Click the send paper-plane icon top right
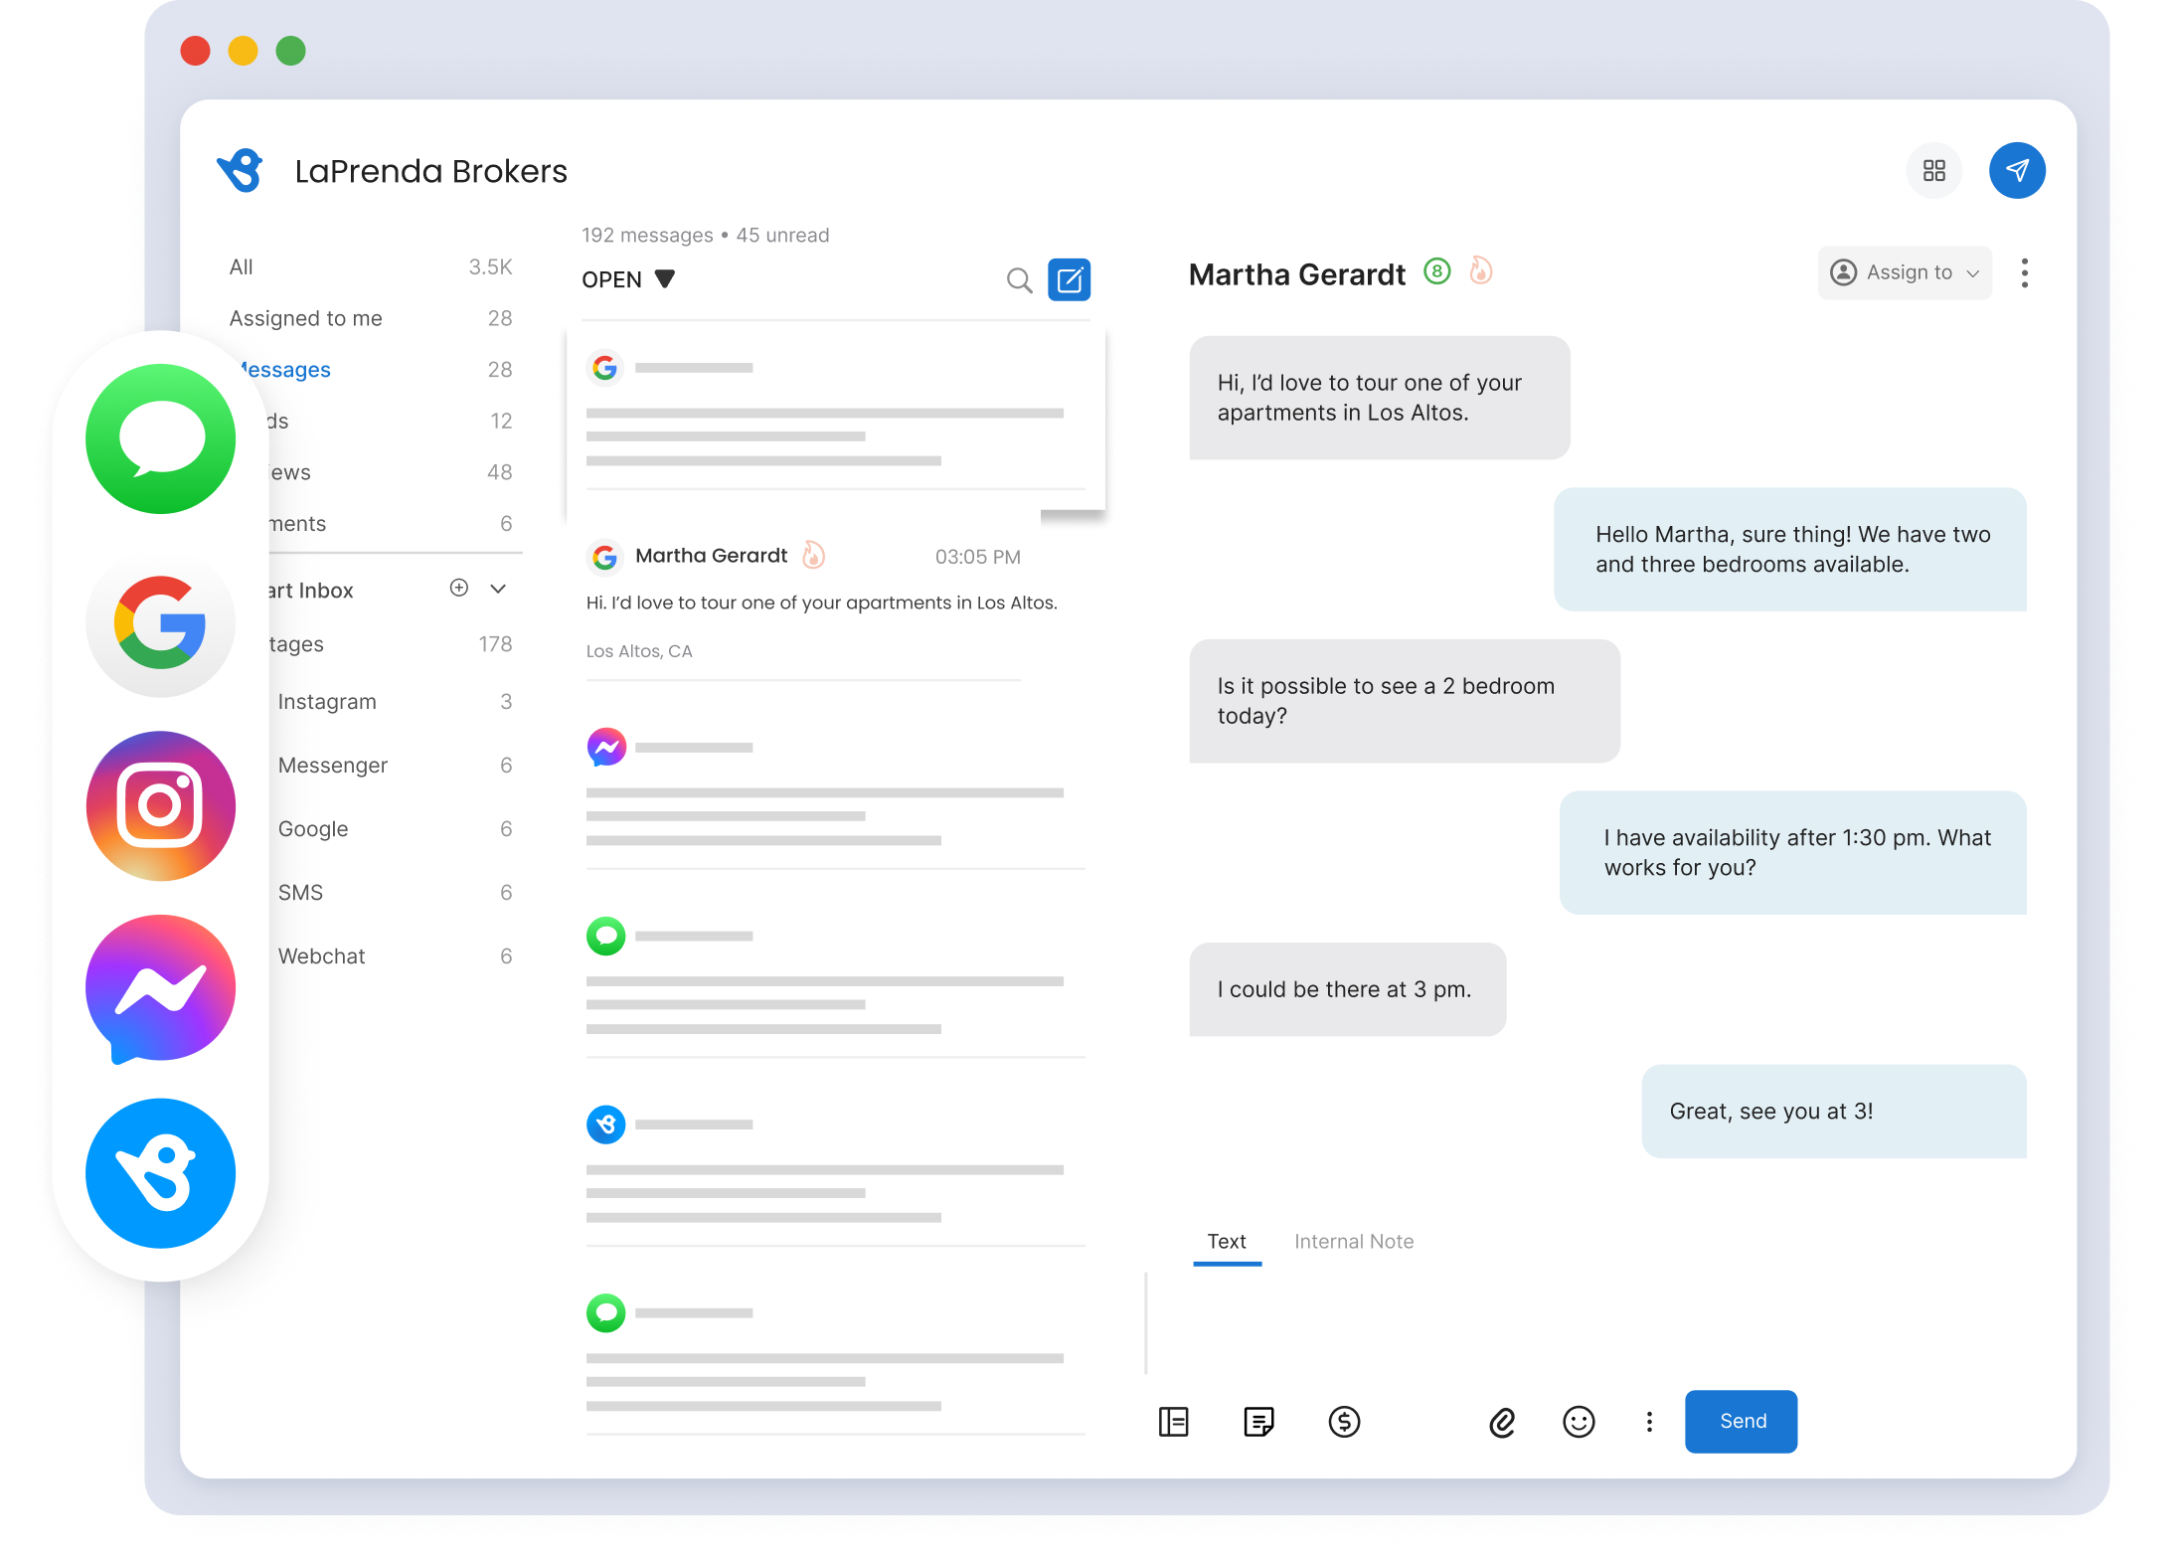This screenshot has width=2172, height=1557. point(2017,170)
